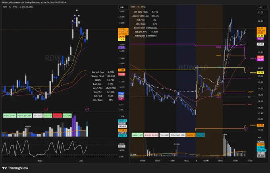Click the Aerospace & Defense industry label
270x173 pixels.
pyautogui.click(x=145, y=36)
